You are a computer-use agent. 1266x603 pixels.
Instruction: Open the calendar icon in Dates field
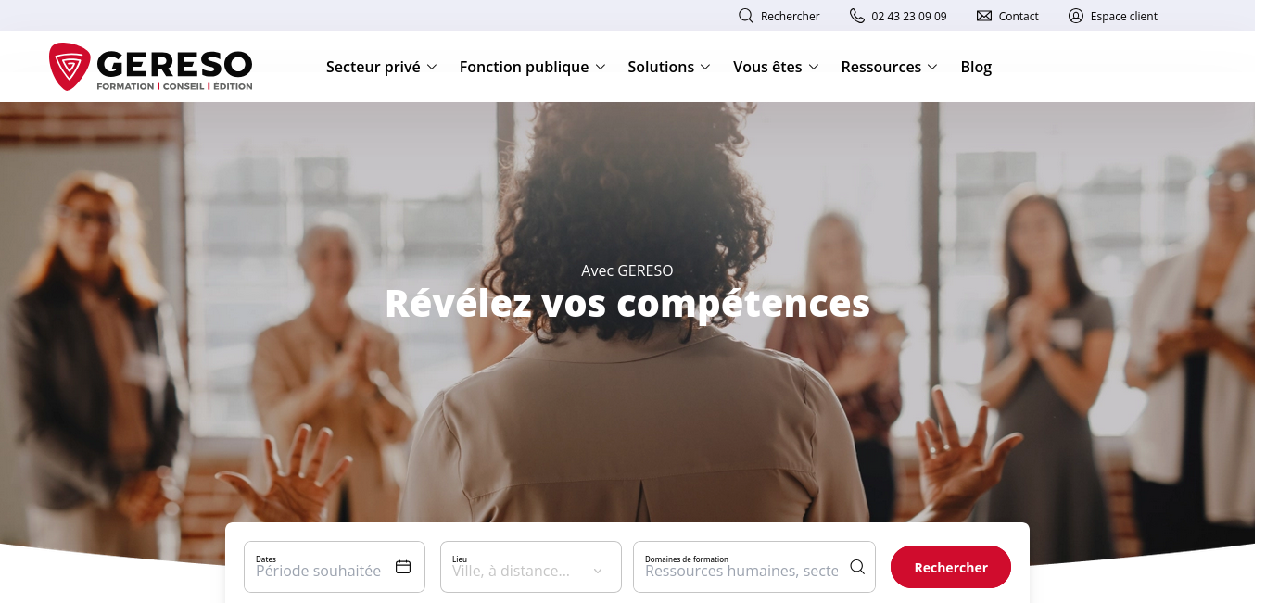[403, 567]
